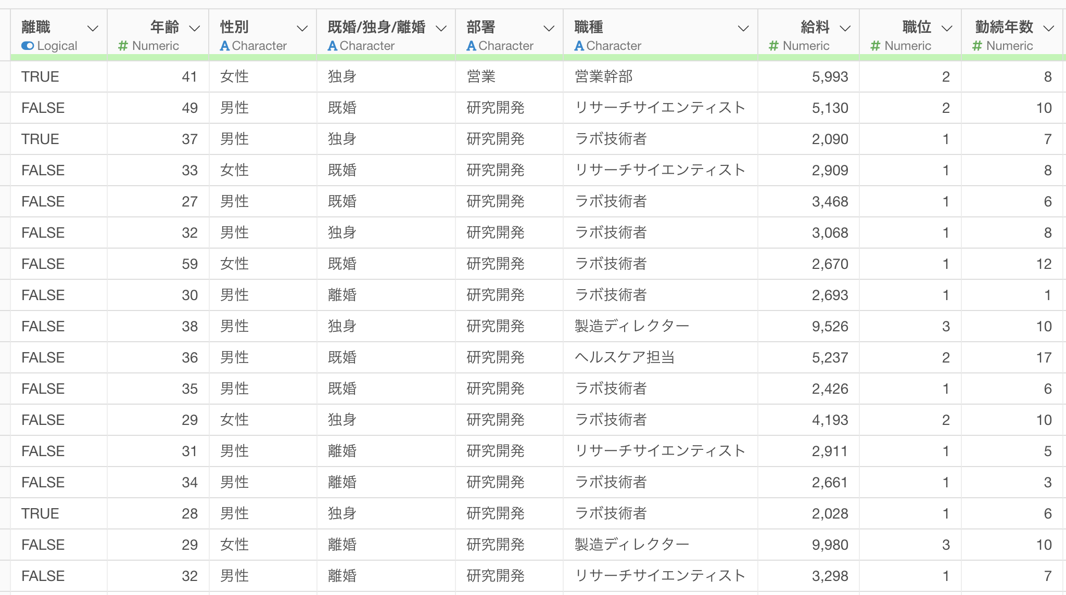Open the 年齢 column dropdown arrow

coord(194,28)
